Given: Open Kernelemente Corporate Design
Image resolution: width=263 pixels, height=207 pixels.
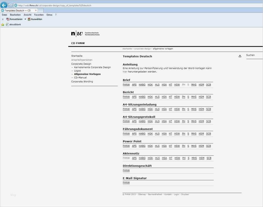Looking at the screenshot, I should point(92,67).
